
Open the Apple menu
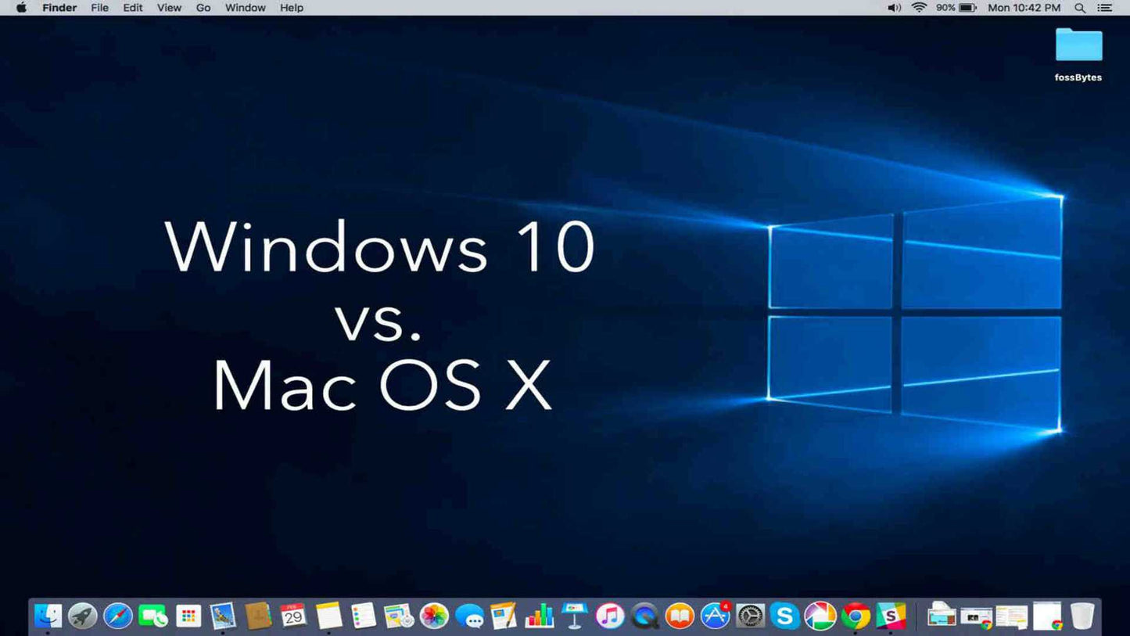click(21, 8)
